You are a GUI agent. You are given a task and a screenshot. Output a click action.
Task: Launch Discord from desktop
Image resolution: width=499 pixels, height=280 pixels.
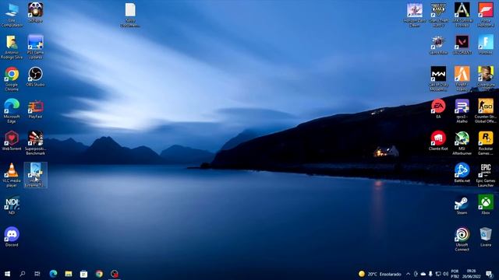pos(12,236)
